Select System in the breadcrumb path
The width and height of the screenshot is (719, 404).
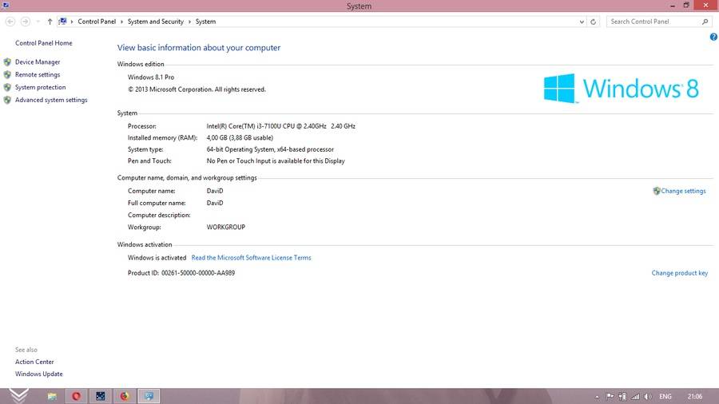coord(205,22)
